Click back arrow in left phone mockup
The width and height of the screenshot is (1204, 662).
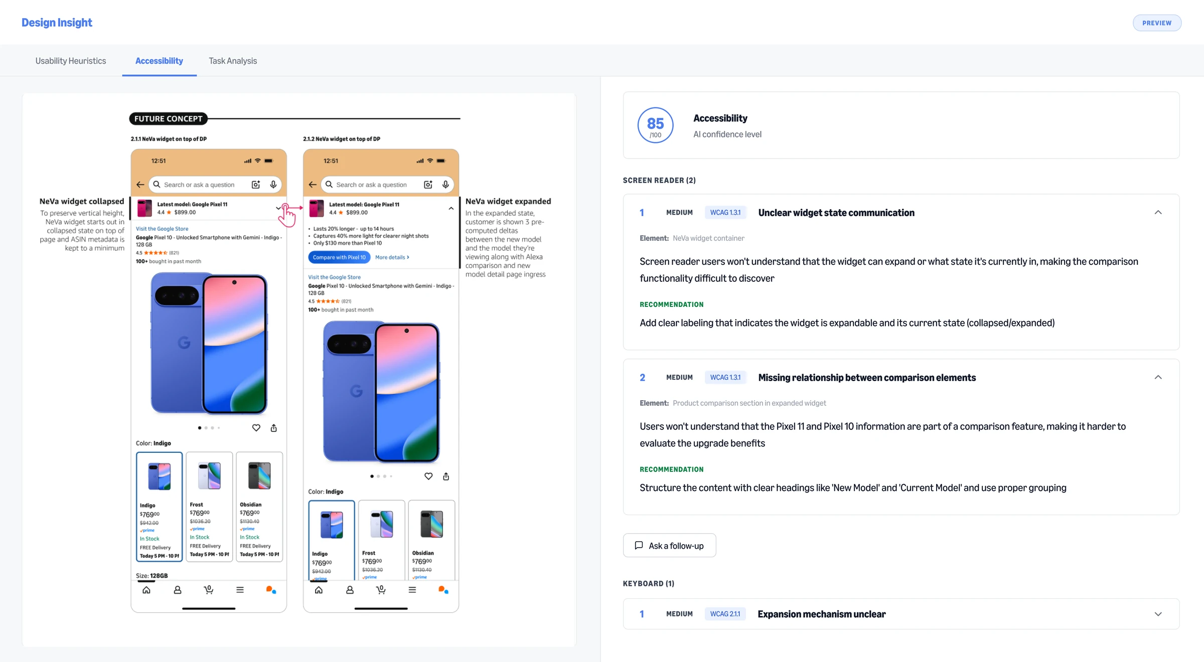tap(140, 185)
